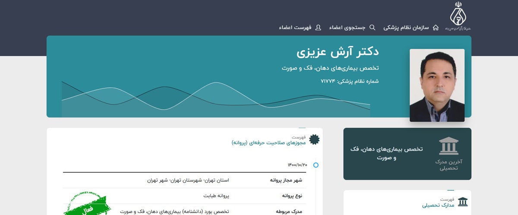Image resolution: width=518 pixels, height=215 pixels.
Task: Click استان تهران- شهرستان تهران value
Action: 188,180
